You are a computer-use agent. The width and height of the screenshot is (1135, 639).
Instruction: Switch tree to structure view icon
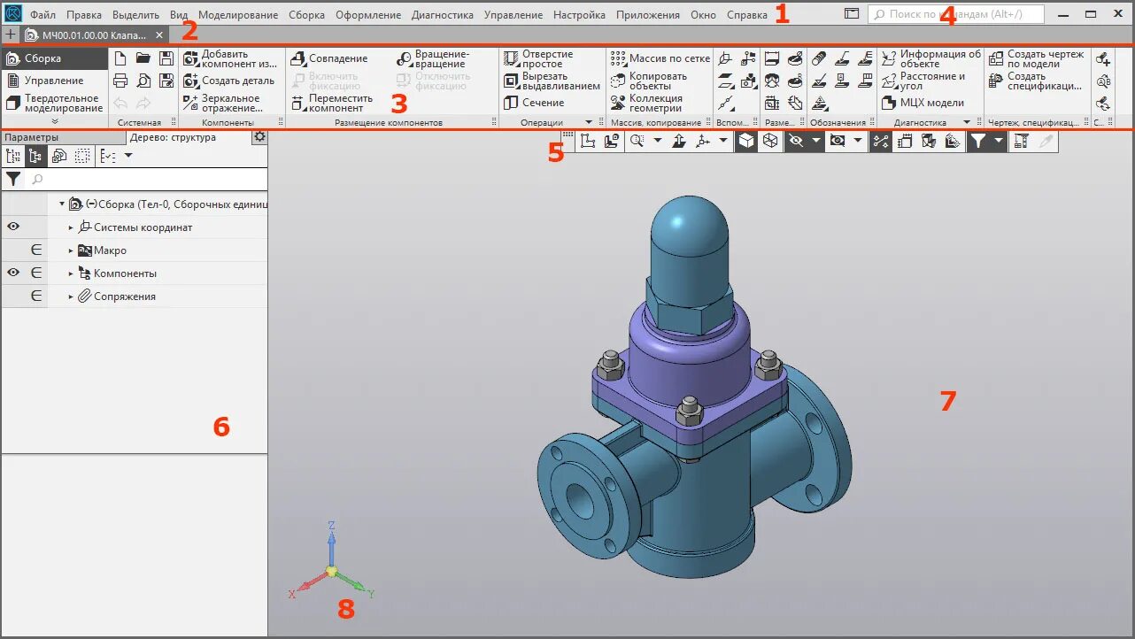point(36,156)
